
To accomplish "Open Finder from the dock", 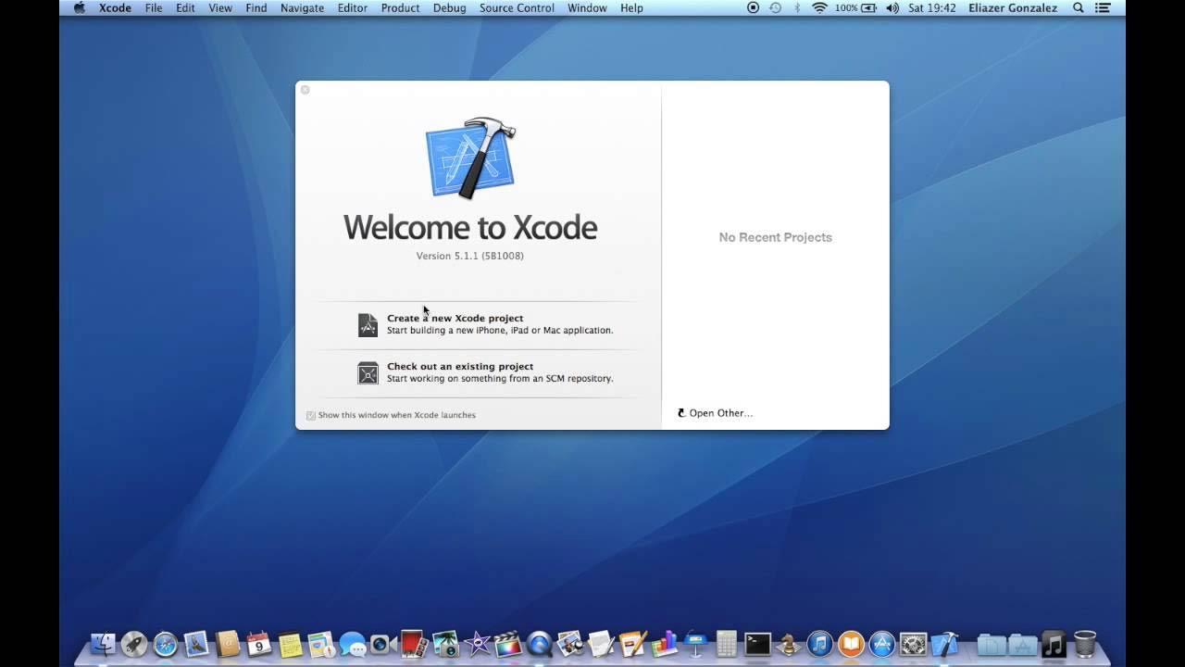I will point(104,644).
